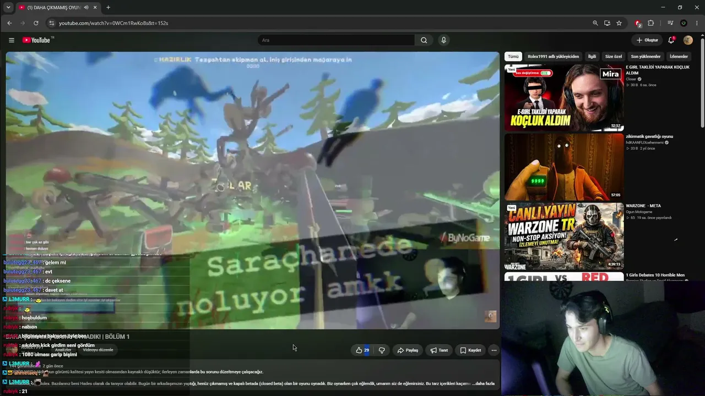The height and width of the screenshot is (396, 705).
Task: Select the 'Size özel' filter chip
Action: pyautogui.click(x=614, y=56)
